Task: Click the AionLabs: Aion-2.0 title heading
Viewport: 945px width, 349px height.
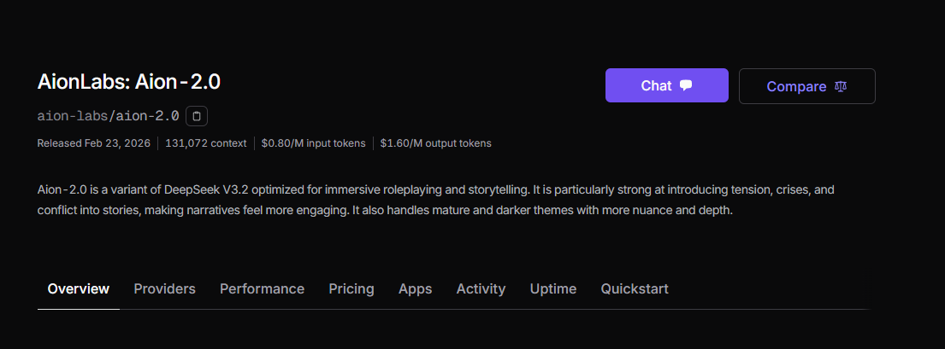Action: click(x=129, y=82)
